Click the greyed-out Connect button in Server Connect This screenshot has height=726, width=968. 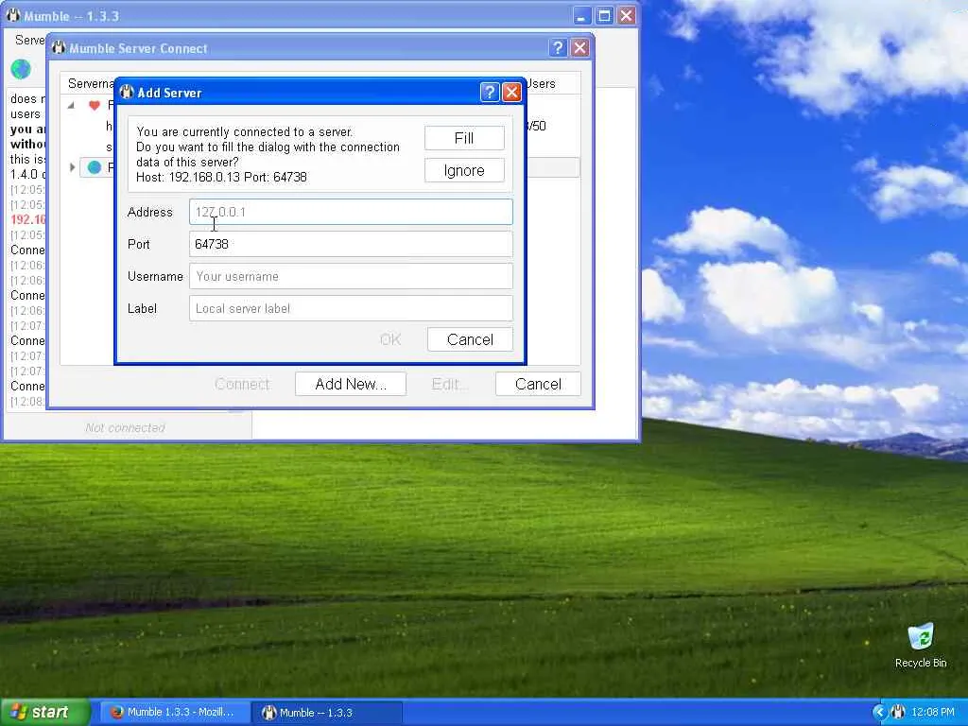242,384
